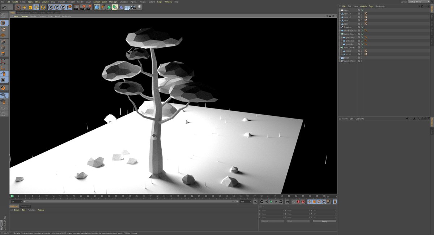Toggle Z axis lock
The width and height of the screenshot is (434, 235).
coord(63,7)
